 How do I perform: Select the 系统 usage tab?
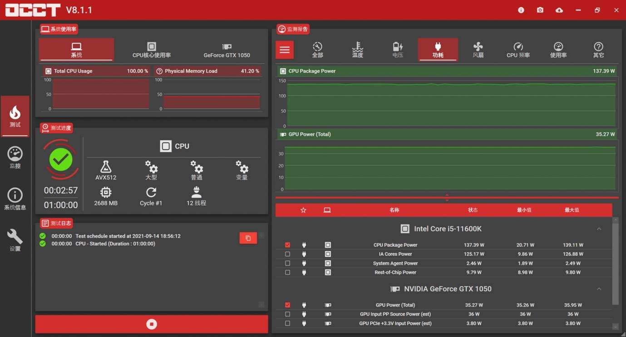click(x=76, y=49)
